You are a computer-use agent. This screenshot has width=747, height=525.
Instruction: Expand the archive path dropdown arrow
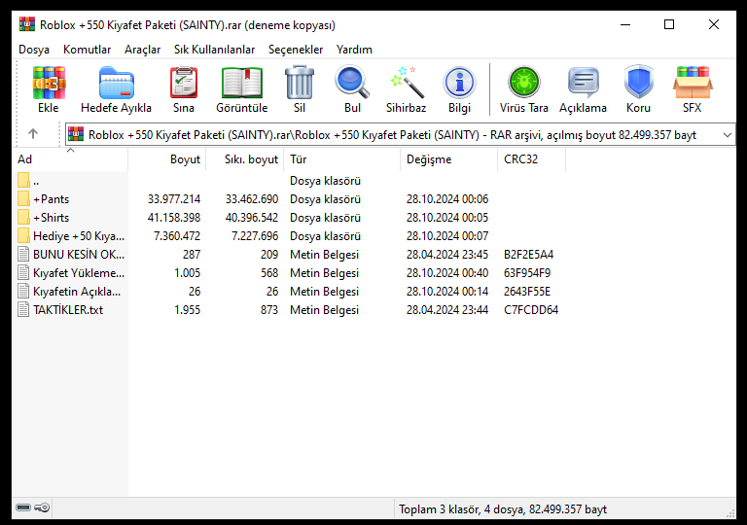[x=727, y=135]
